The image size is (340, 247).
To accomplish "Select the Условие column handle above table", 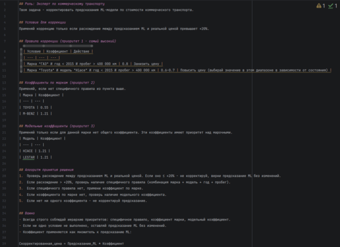I will [34, 46].
